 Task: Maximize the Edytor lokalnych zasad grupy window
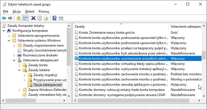pos(188,4)
